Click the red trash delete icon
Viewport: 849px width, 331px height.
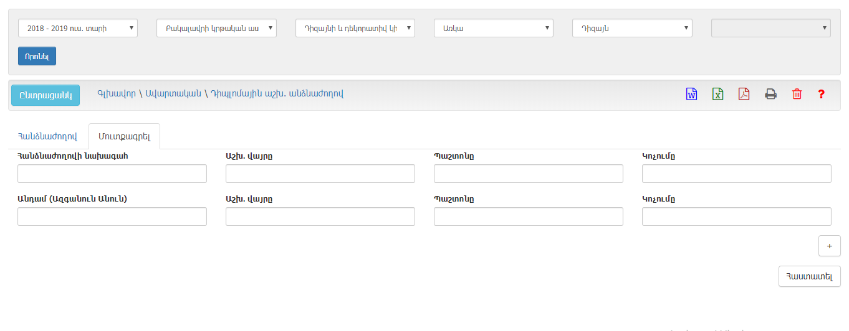tap(797, 94)
